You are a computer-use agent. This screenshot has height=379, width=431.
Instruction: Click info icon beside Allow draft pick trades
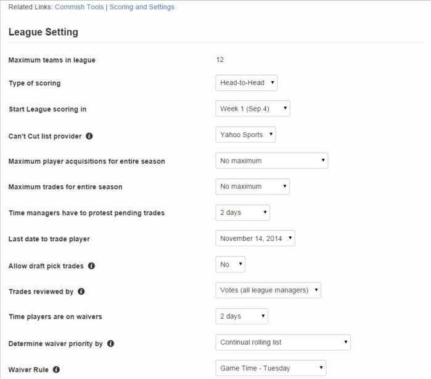click(92, 266)
